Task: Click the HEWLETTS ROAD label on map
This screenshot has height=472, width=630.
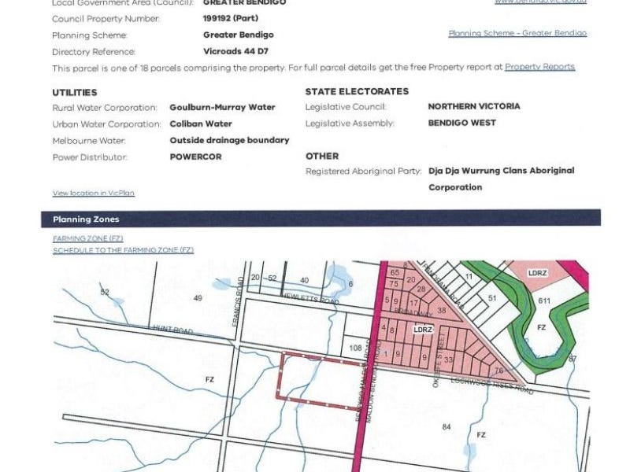Action: click(x=310, y=298)
